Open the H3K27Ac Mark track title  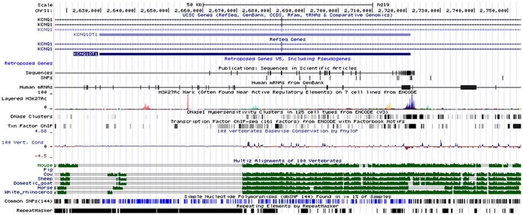point(287,91)
